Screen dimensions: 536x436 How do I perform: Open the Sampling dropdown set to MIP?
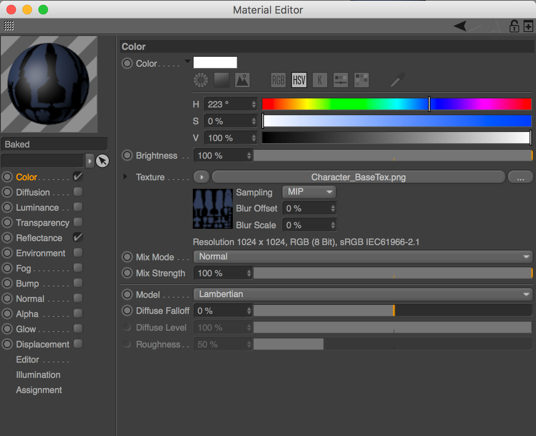(309, 192)
